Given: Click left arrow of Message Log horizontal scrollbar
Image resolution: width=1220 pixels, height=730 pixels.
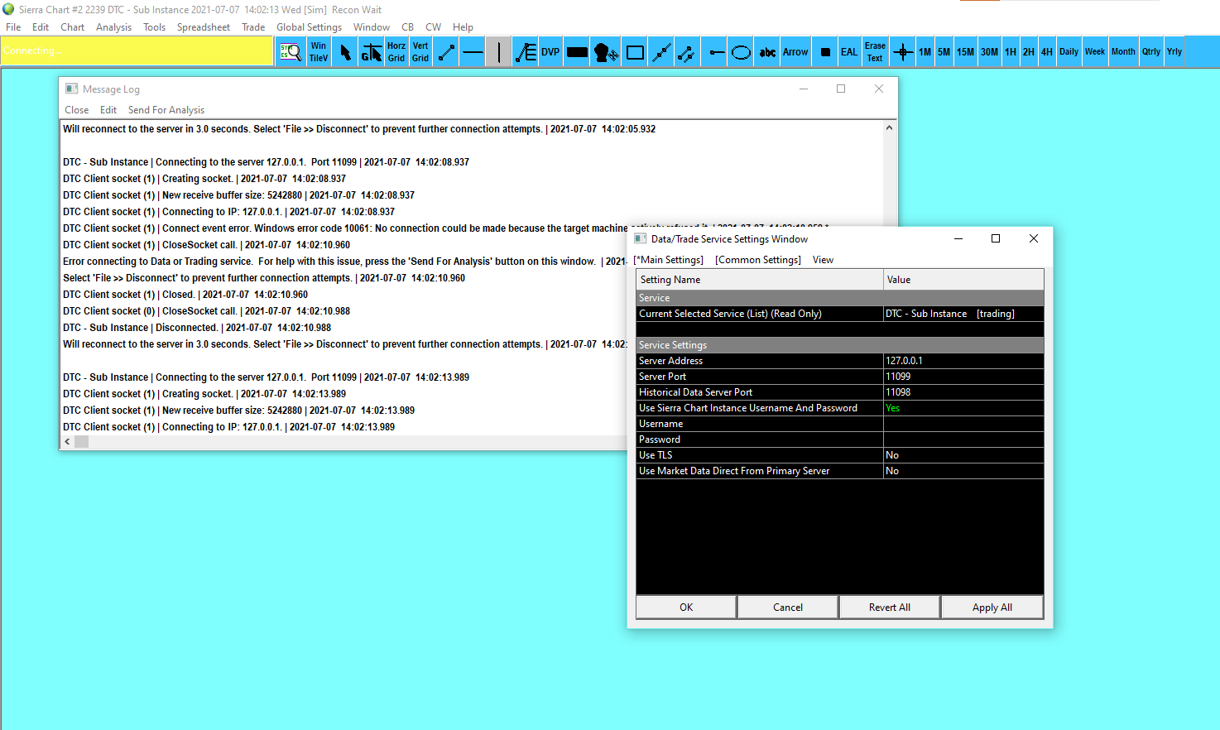Looking at the screenshot, I should 67,442.
